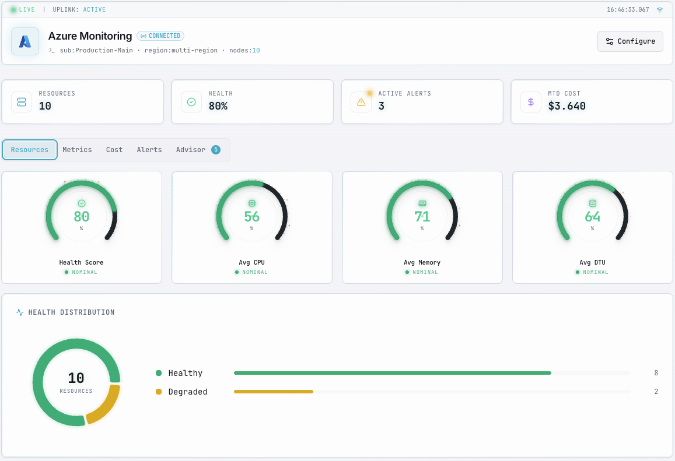Screen dimensions: 675x461
Task: Click the Health Distribution pulse icon
Action: (x=20, y=312)
